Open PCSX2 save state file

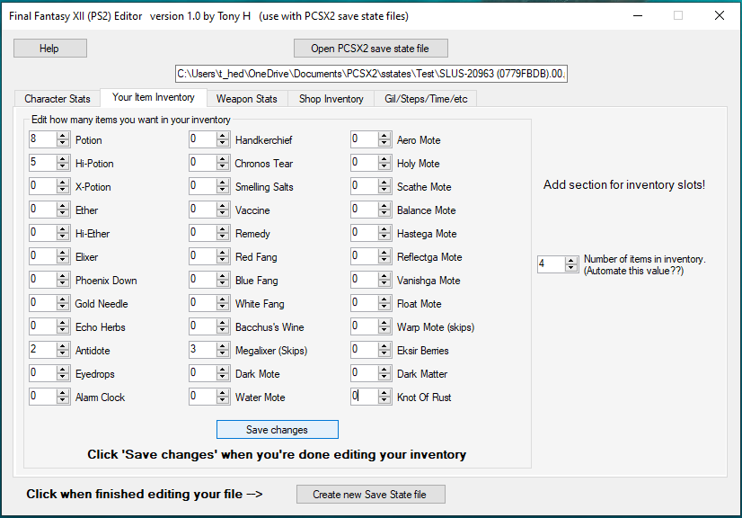[x=370, y=49]
